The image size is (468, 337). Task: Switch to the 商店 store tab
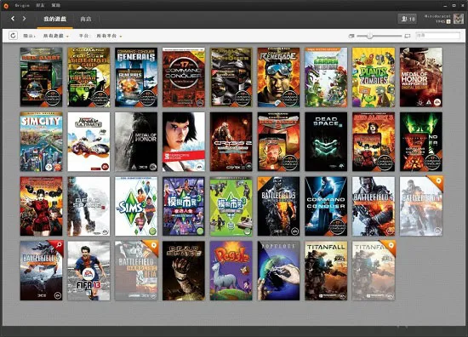tap(86, 19)
